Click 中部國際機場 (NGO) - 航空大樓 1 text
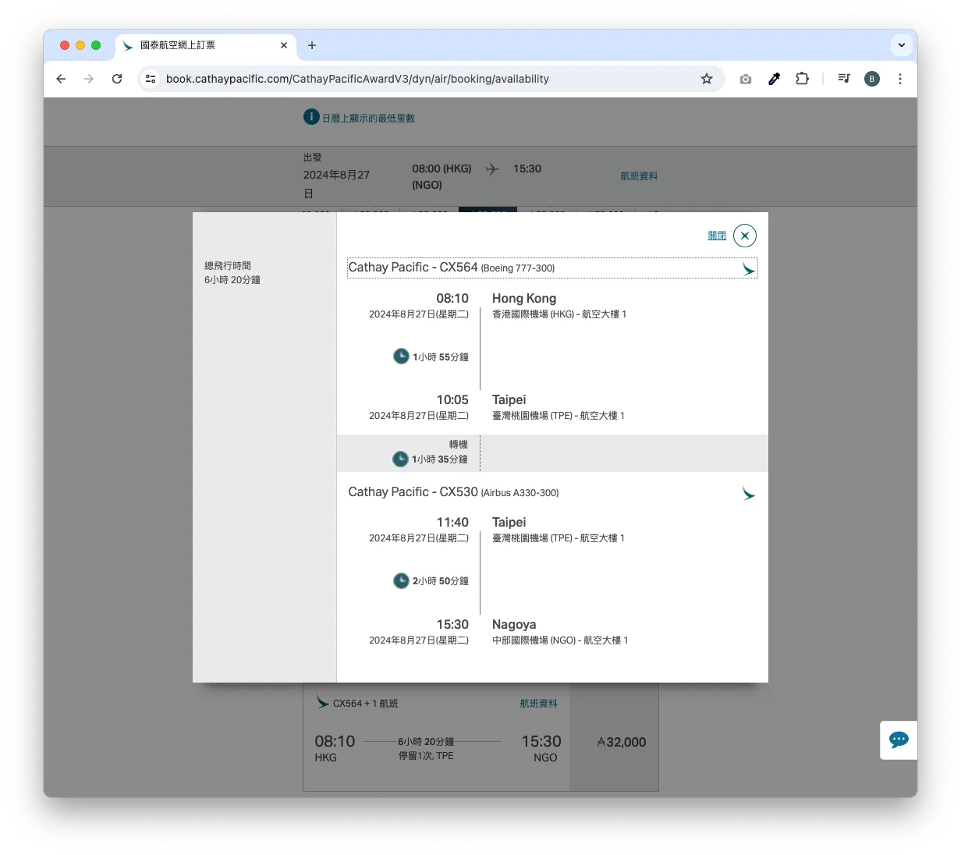961x855 pixels. (x=560, y=640)
